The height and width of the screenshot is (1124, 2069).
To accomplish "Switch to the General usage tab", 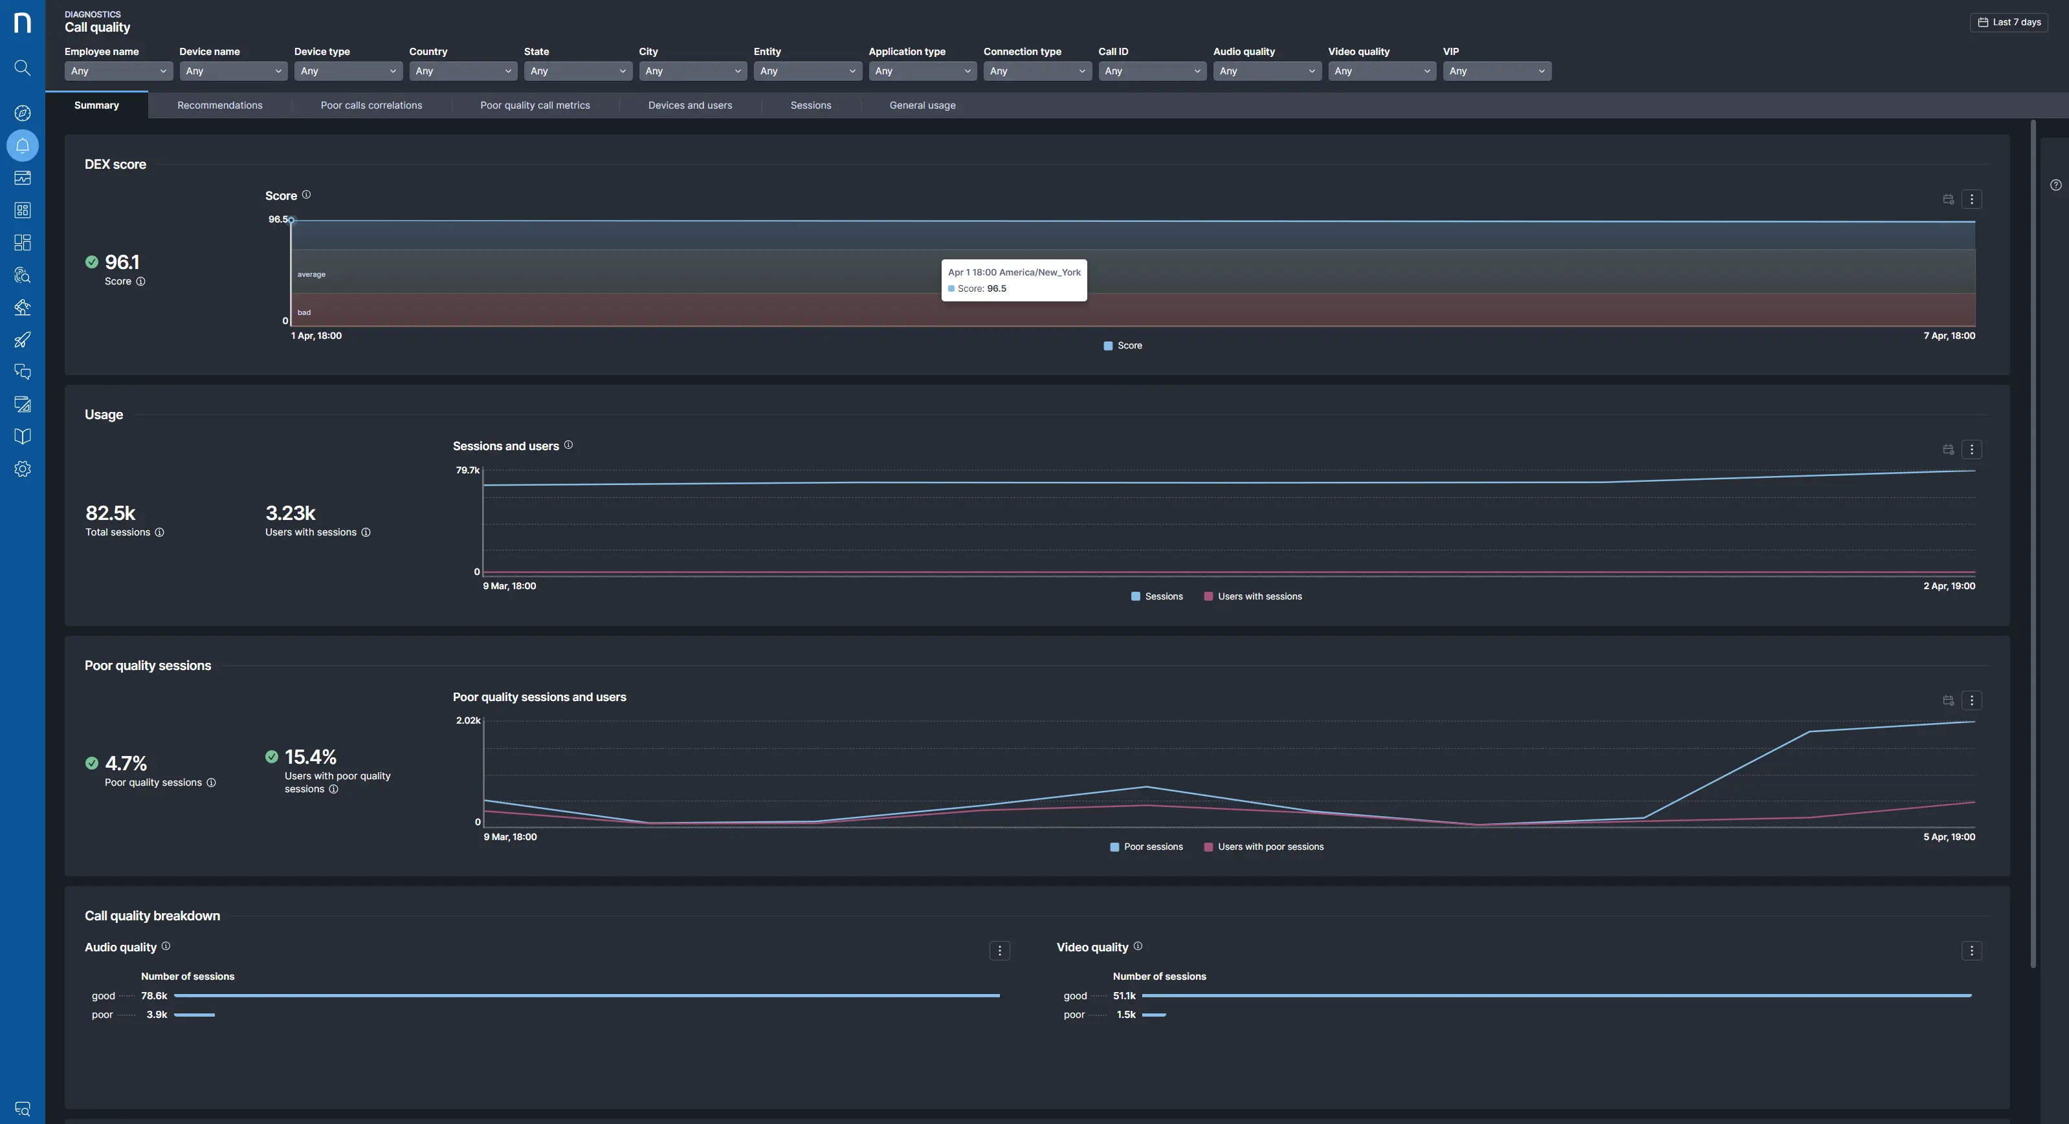I will pyautogui.click(x=922, y=105).
